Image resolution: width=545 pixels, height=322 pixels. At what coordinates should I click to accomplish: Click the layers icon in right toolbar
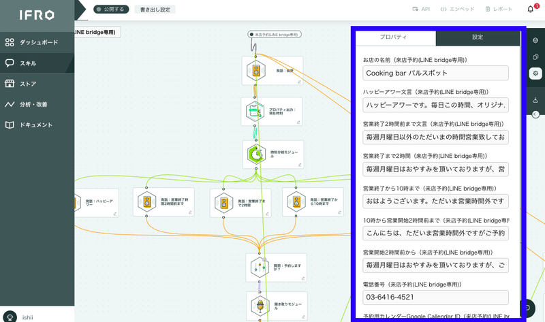(535, 40)
